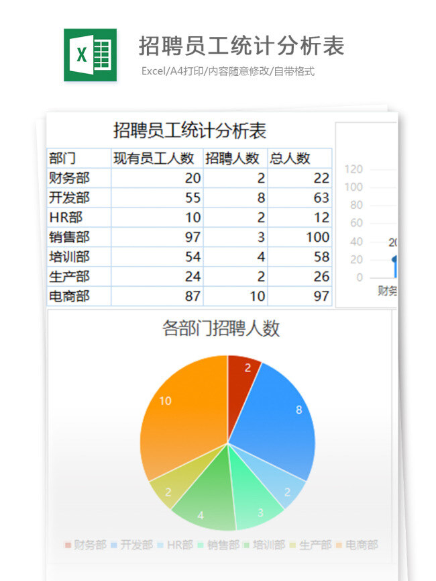Select 生产部 total cell 26
The height and width of the screenshot is (581, 436).
pyautogui.click(x=299, y=277)
